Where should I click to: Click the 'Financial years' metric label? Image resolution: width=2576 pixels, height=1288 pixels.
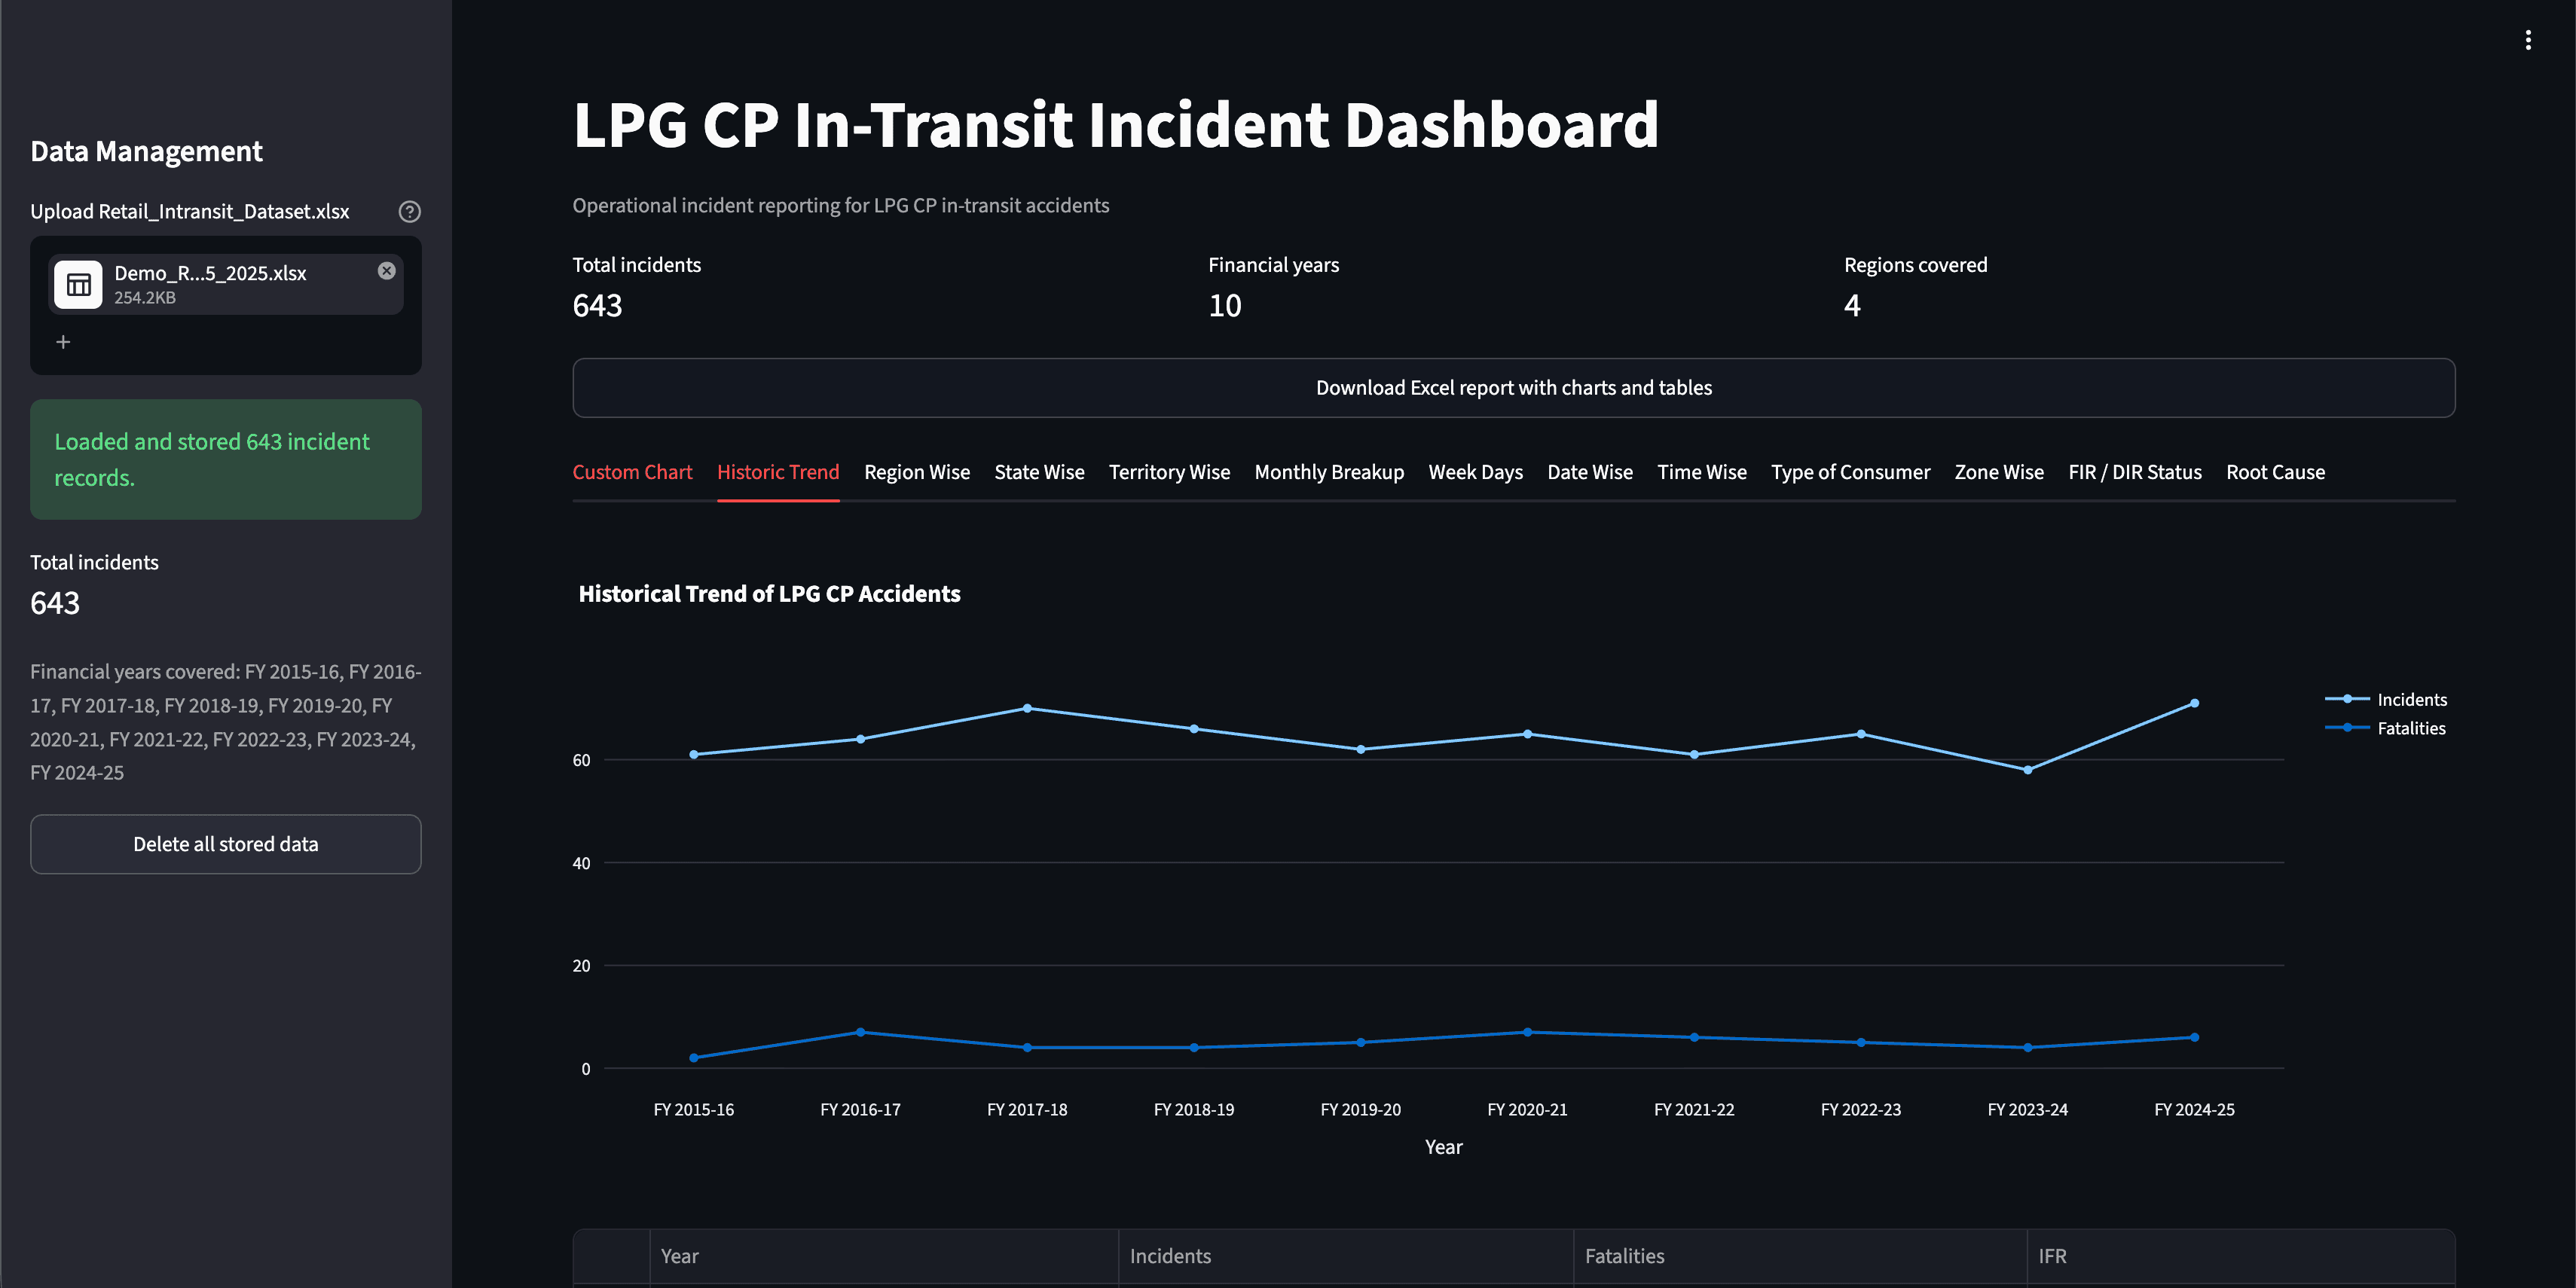pyautogui.click(x=1273, y=265)
